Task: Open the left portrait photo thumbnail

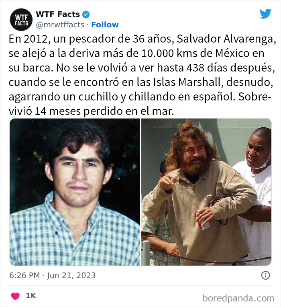Action: tap(75, 192)
